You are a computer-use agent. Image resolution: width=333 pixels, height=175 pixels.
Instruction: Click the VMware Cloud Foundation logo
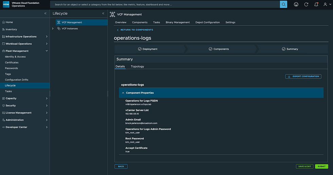pos(6,4)
